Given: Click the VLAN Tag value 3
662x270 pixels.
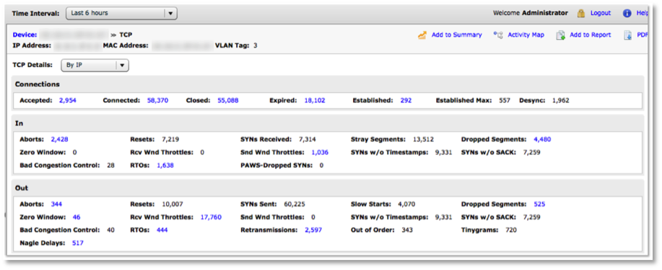Looking at the screenshot, I should click(256, 45).
